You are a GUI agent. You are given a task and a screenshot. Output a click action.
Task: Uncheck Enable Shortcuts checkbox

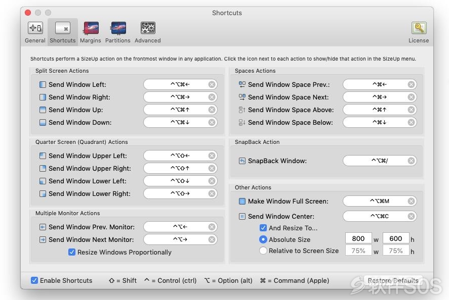(x=34, y=280)
